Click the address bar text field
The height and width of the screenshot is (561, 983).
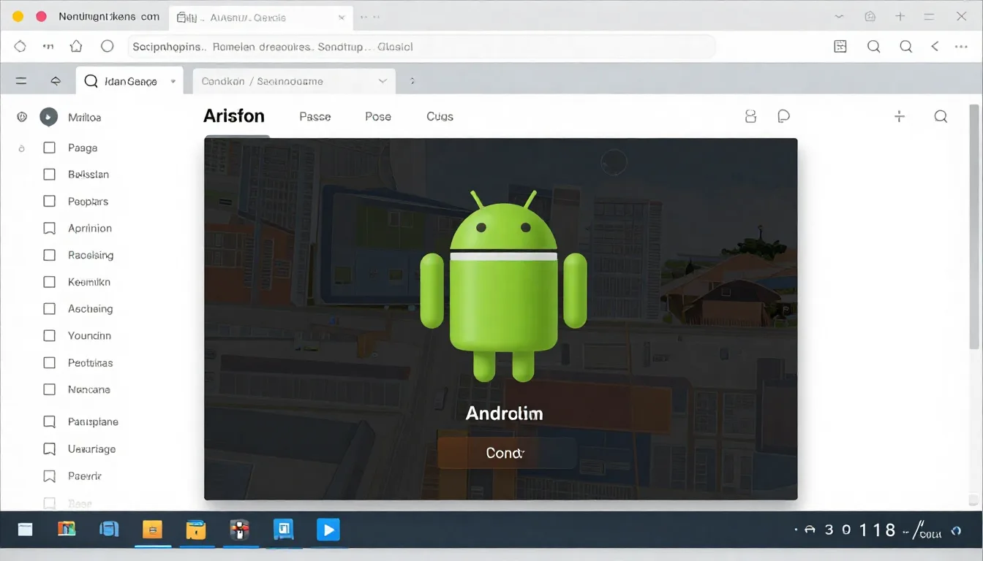(422, 47)
